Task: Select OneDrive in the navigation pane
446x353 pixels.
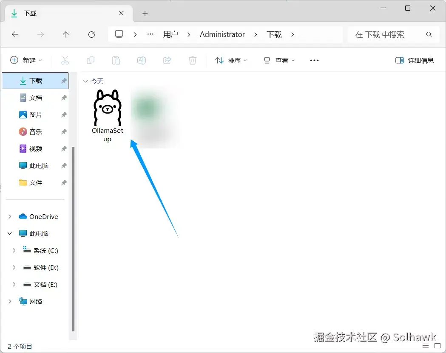Action: point(38,216)
